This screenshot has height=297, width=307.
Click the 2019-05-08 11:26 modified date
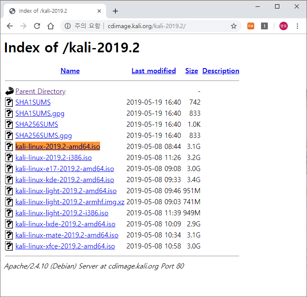154,158
